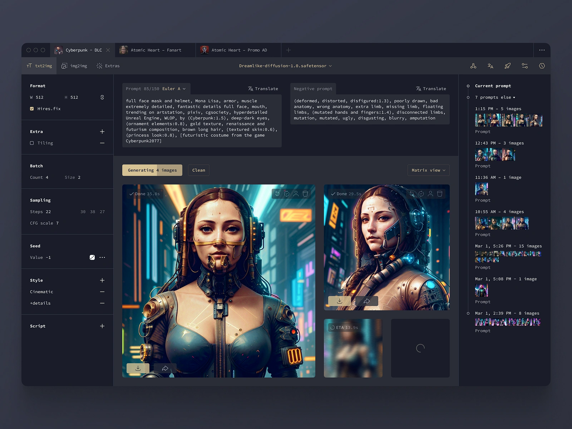Randomize seed with the dice icon
The width and height of the screenshot is (572, 429).
92,257
